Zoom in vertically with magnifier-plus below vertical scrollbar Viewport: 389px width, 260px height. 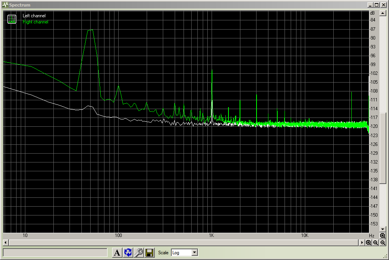(382, 236)
